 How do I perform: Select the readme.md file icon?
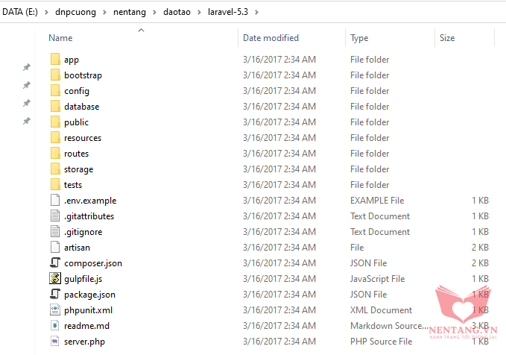[54, 326]
